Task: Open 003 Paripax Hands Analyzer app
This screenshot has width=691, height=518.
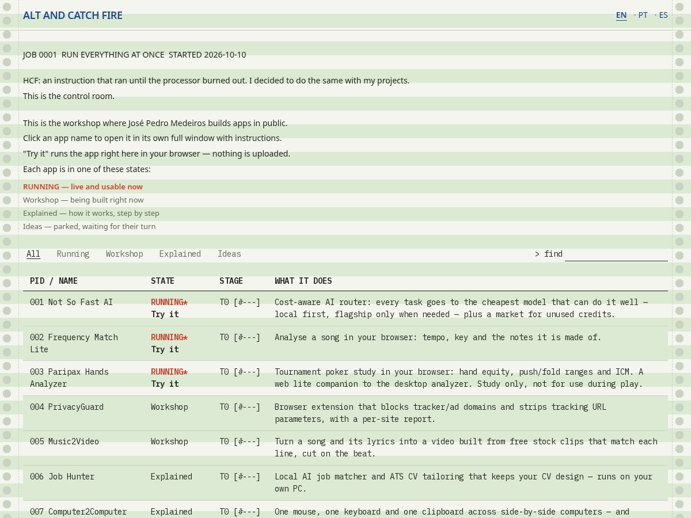Action: point(69,378)
